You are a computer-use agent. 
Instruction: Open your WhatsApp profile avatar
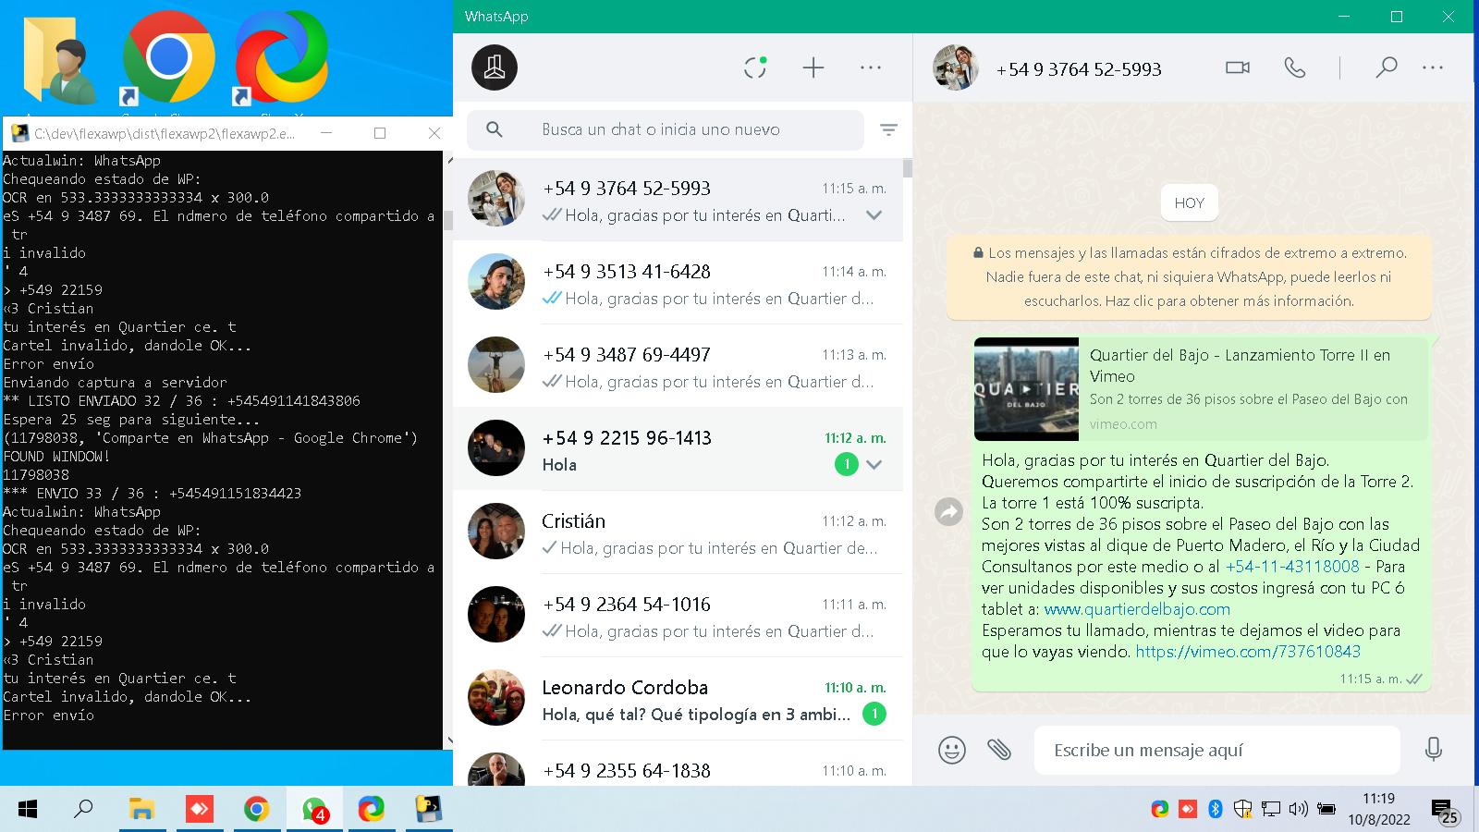(495, 67)
